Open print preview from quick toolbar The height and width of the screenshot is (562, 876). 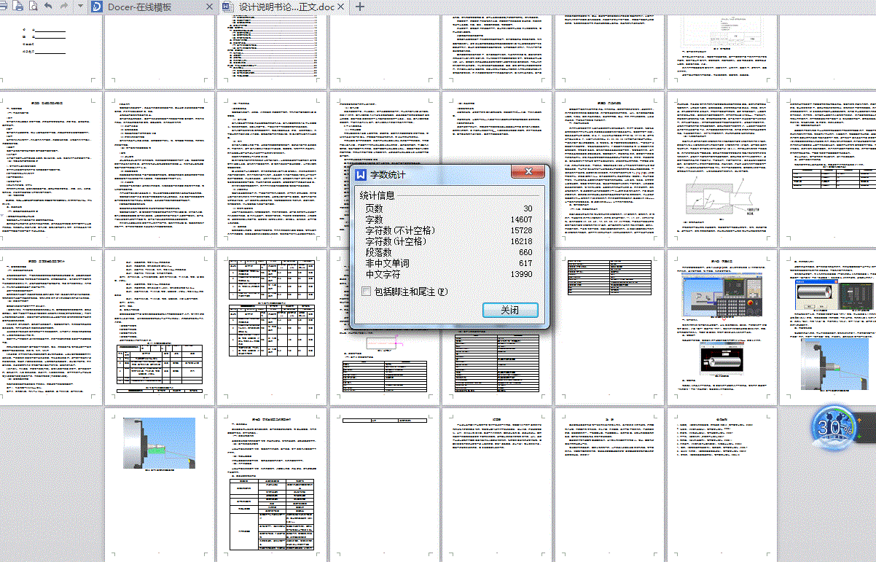click(34, 7)
